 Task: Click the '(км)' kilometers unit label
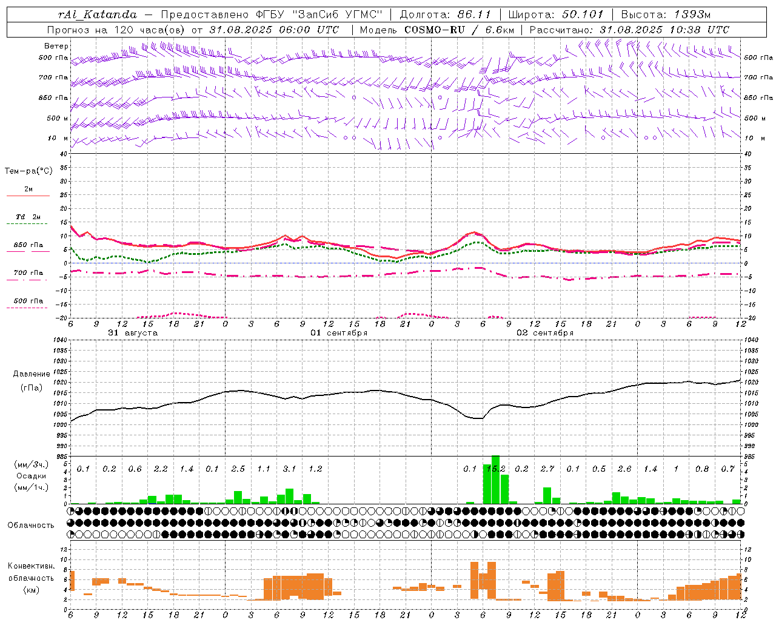pyautogui.click(x=31, y=590)
